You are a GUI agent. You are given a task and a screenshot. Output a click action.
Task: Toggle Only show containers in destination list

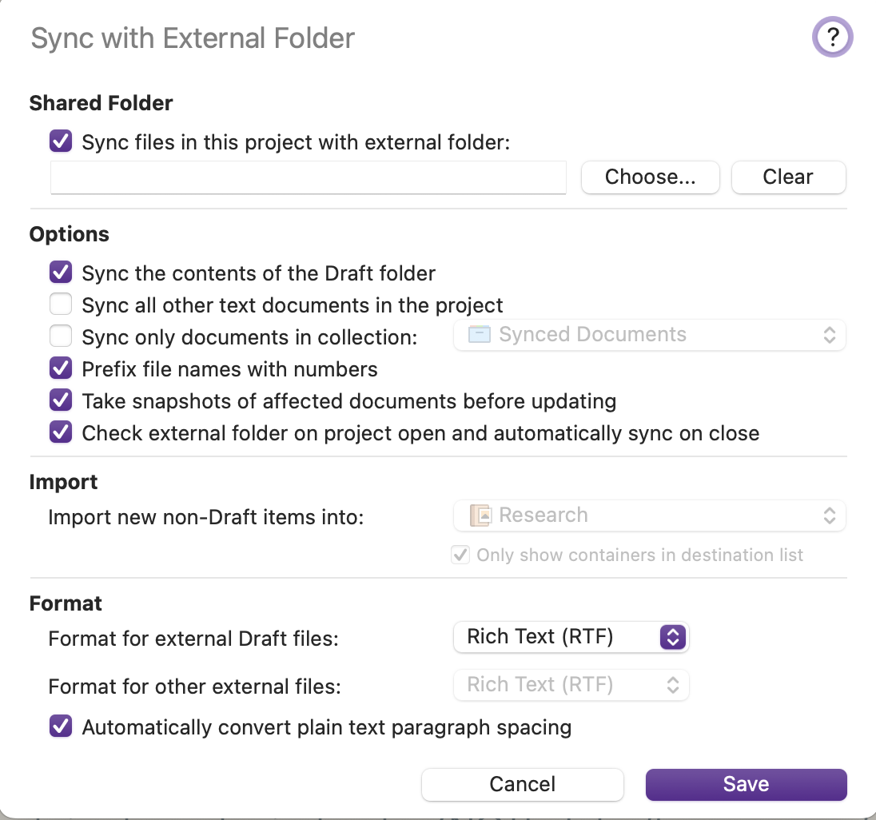[x=460, y=555]
